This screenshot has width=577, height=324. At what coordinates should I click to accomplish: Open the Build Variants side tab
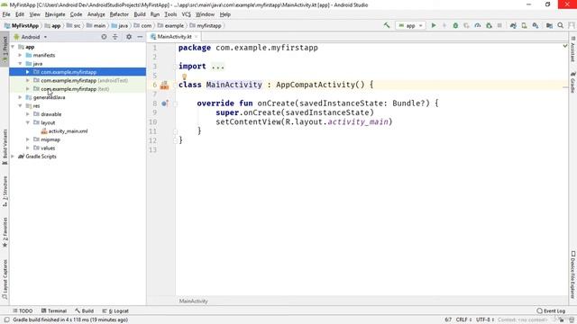5,147
